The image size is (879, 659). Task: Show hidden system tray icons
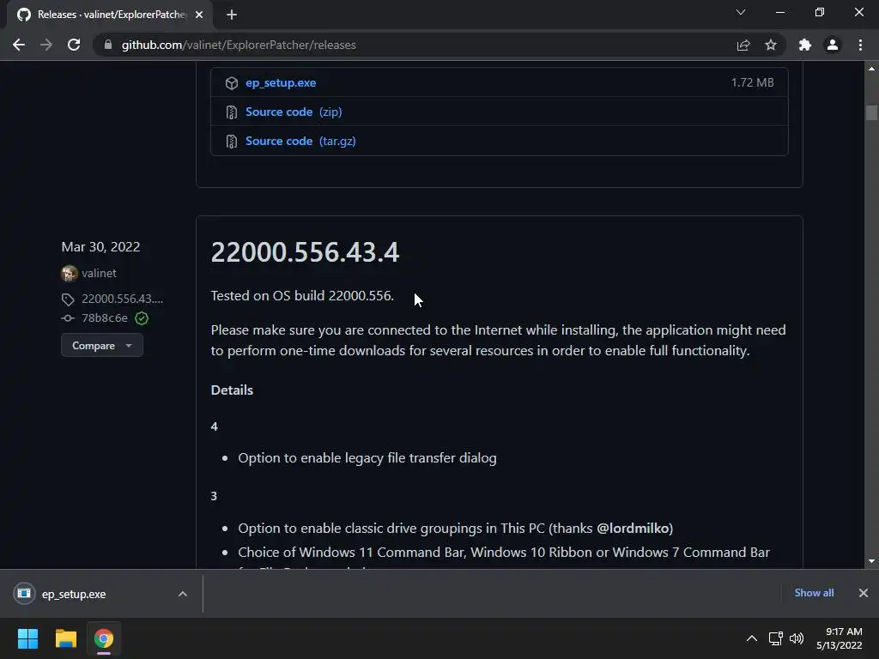point(752,638)
